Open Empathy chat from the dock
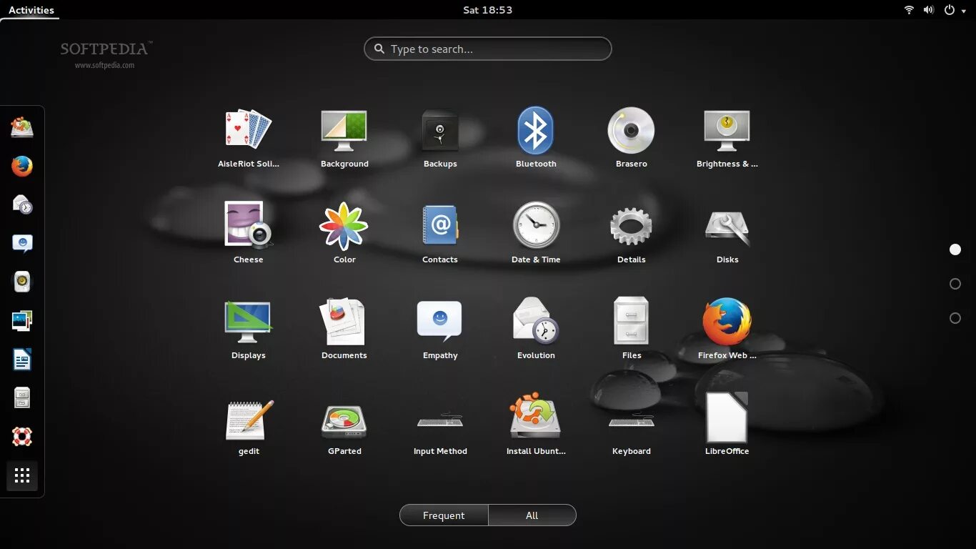This screenshot has height=549, width=976. [x=22, y=243]
